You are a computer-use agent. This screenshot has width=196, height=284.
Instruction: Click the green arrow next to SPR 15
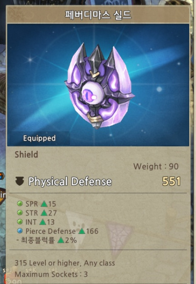(44, 204)
